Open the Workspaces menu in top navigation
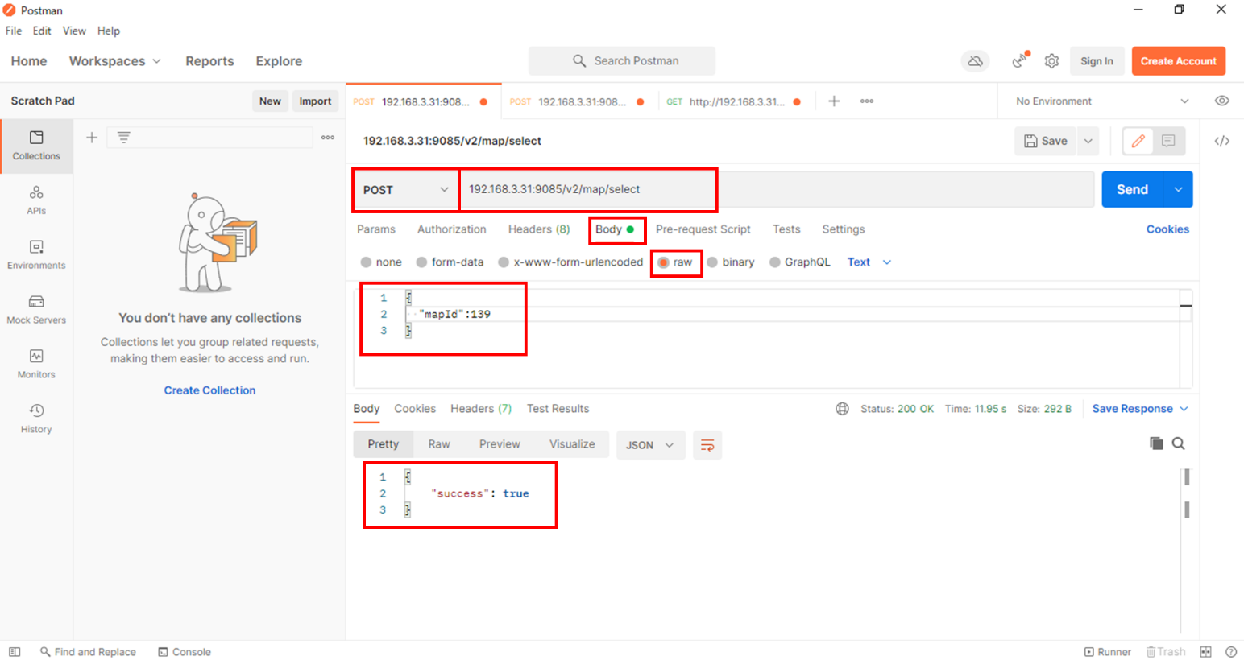1244x660 pixels. point(114,61)
